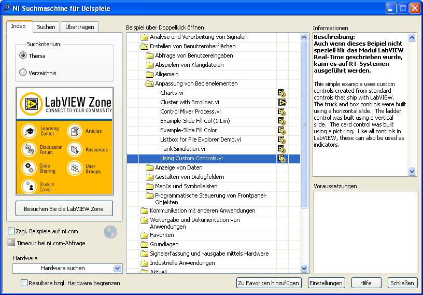Open the Einstellungen button
This screenshot has width=423, height=295.
pos(326,283)
